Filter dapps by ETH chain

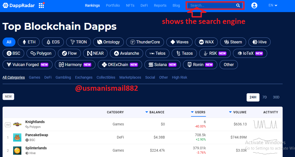[x=29, y=42]
